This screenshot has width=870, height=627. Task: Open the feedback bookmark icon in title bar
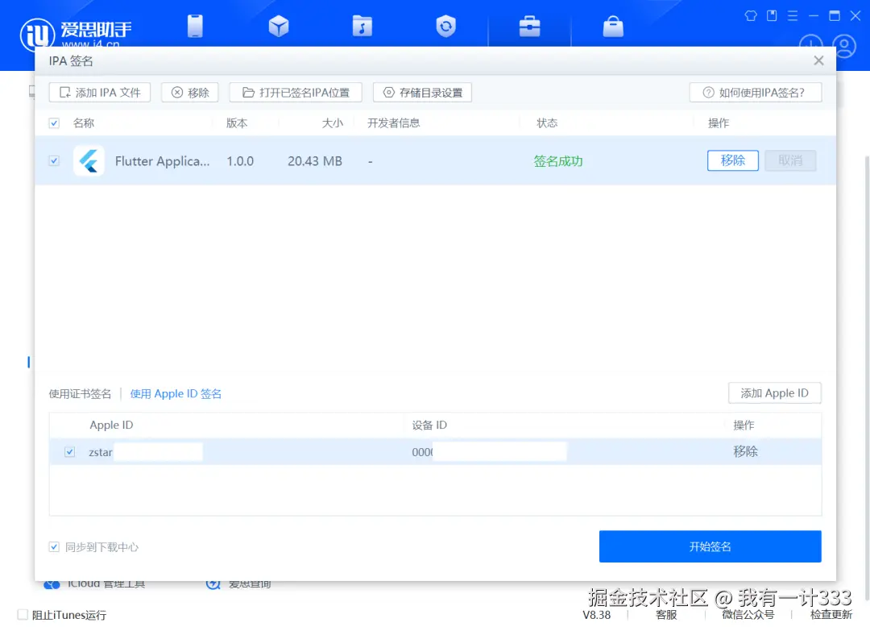pyautogui.click(x=771, y=15)
